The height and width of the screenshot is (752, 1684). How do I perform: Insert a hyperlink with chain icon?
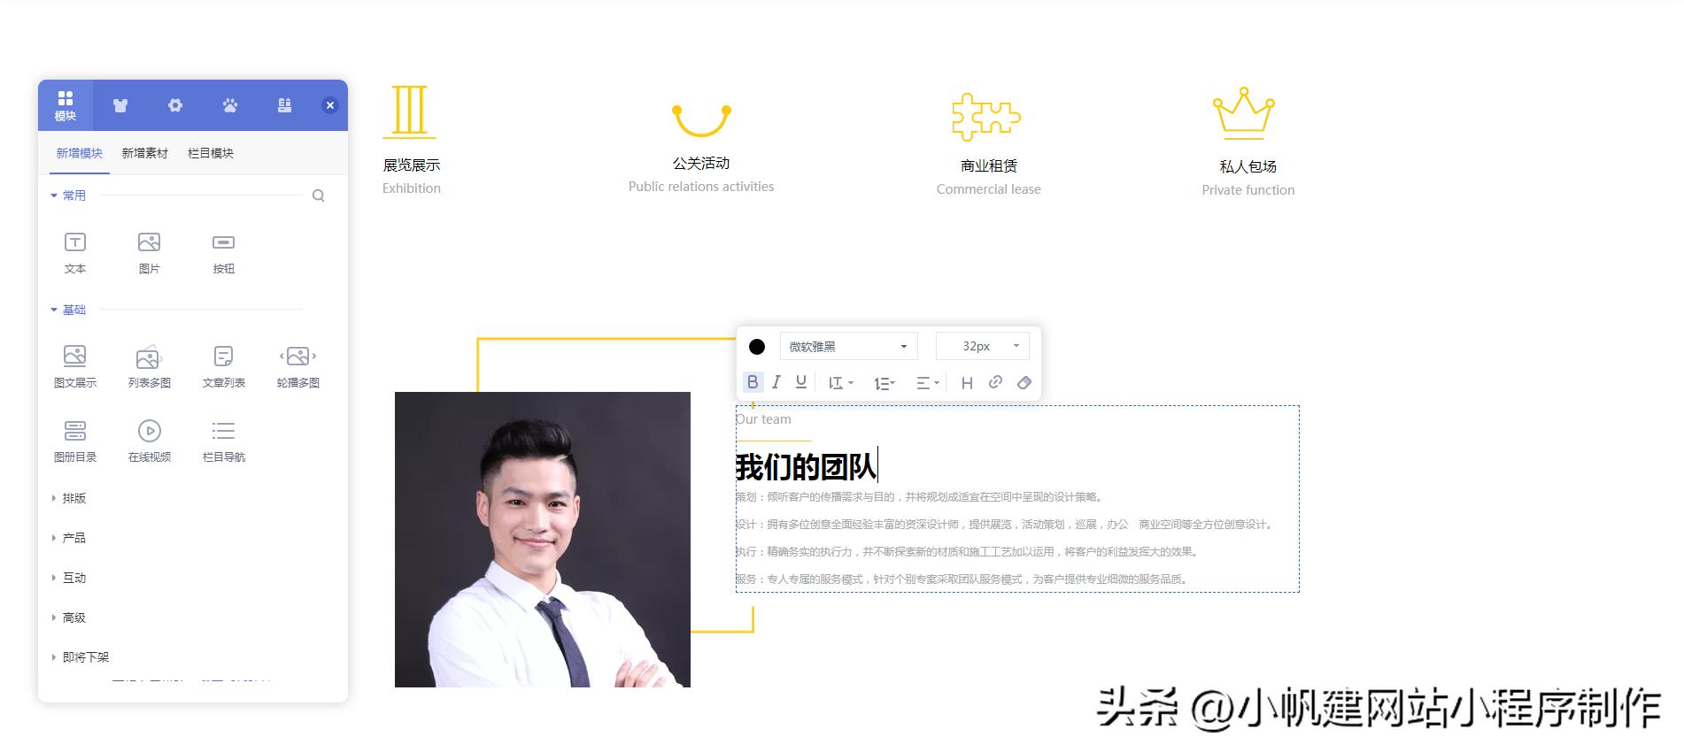coord(995,382)
